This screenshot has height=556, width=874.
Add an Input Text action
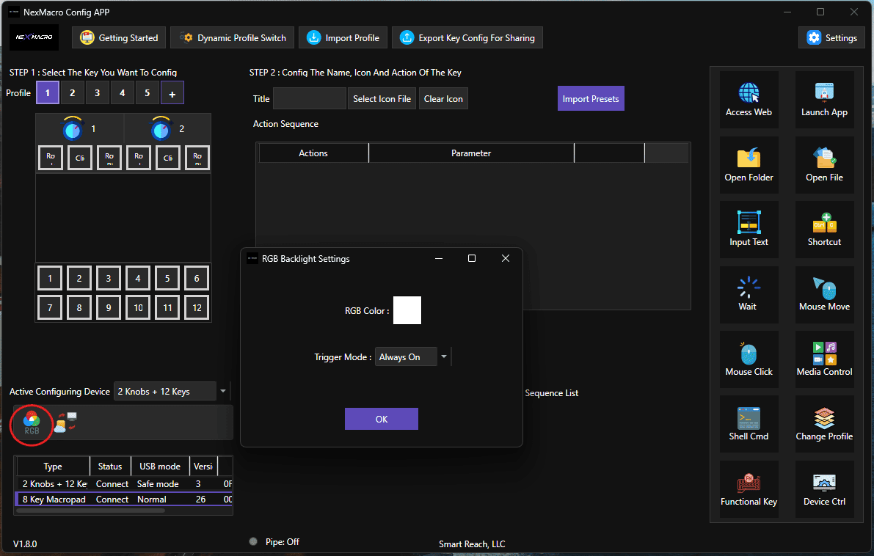[x=749, y=230]
